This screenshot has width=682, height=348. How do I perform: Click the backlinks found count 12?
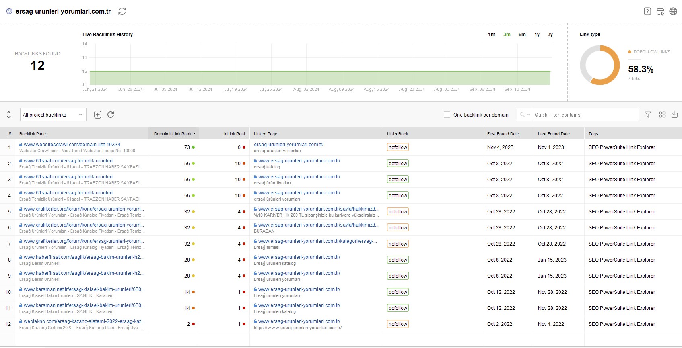[x=37, y=66]
